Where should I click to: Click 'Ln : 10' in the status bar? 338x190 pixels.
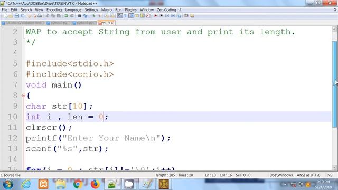tap(210, 175)
